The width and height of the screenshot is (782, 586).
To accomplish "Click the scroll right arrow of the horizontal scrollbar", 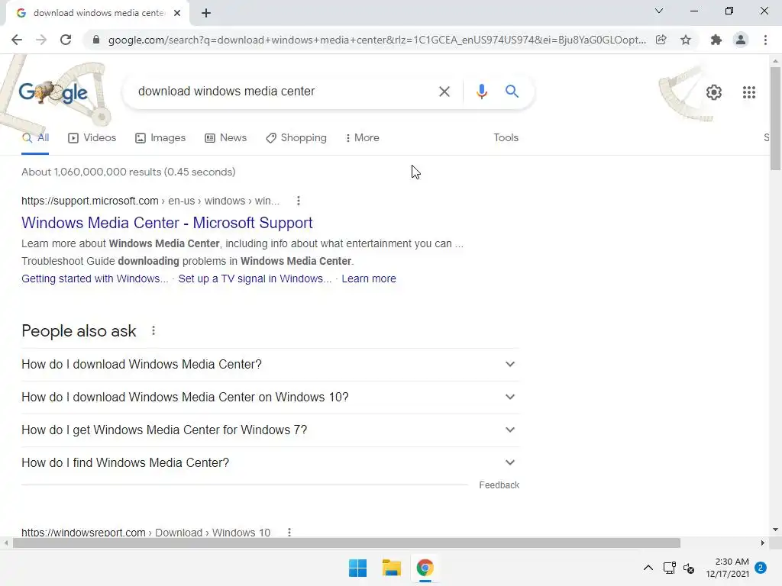I will pyautogui.click(x=763, y=543).
